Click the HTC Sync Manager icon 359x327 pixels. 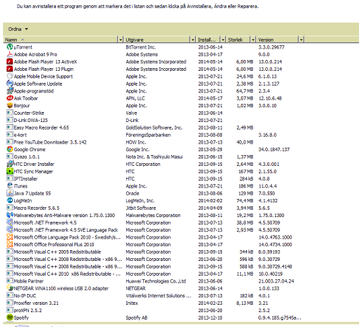click(x=9, y=171)
